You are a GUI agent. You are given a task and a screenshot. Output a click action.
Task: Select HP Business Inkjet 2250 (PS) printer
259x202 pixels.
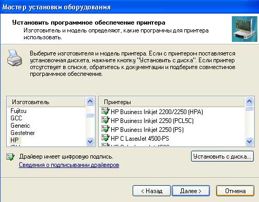click(147, 130)
